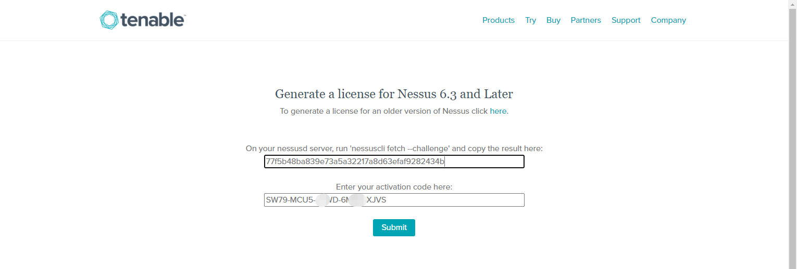Open the Partners menu
The image size is (797, 269).
tap(586, 20)
